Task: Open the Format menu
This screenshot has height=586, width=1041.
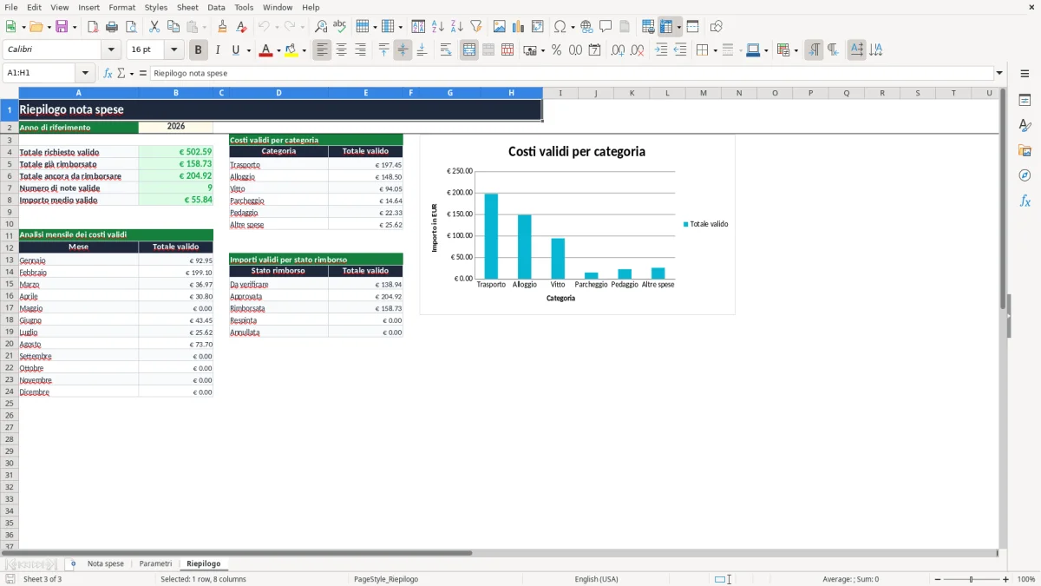Action: tap(121, 7)
